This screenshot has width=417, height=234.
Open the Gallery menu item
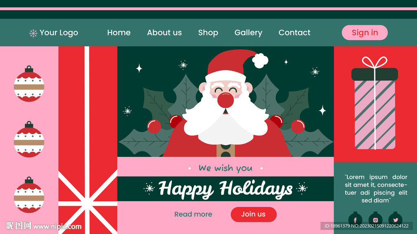point(248,32)
